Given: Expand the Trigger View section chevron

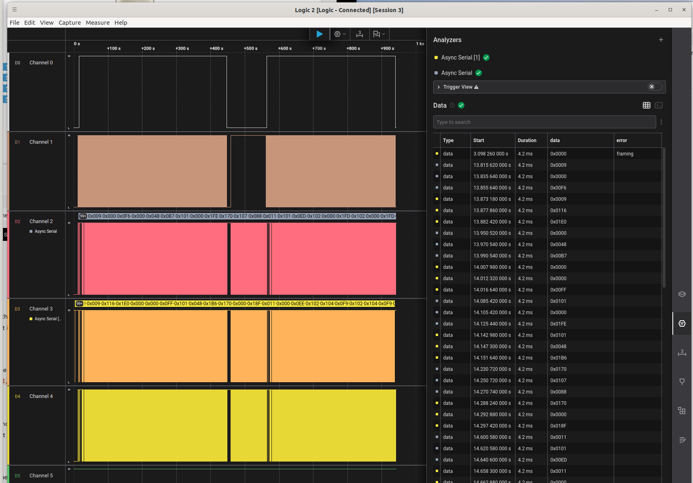Looking at the screenshot, I should pos(439,87).
